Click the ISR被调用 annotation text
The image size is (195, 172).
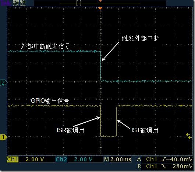71,130
